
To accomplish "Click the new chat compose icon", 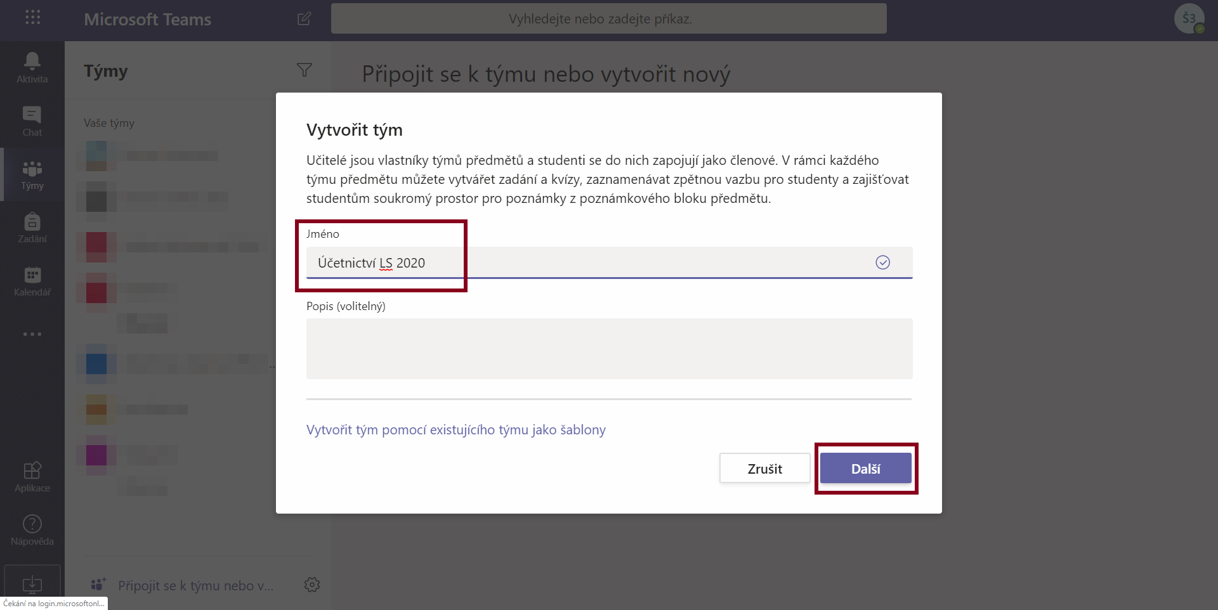I will pos(304,19).
